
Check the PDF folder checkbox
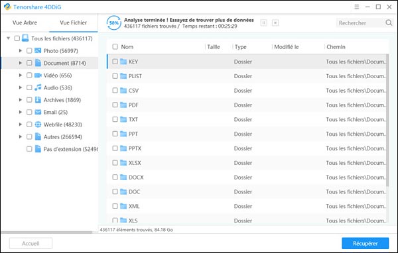pos(115,105)
